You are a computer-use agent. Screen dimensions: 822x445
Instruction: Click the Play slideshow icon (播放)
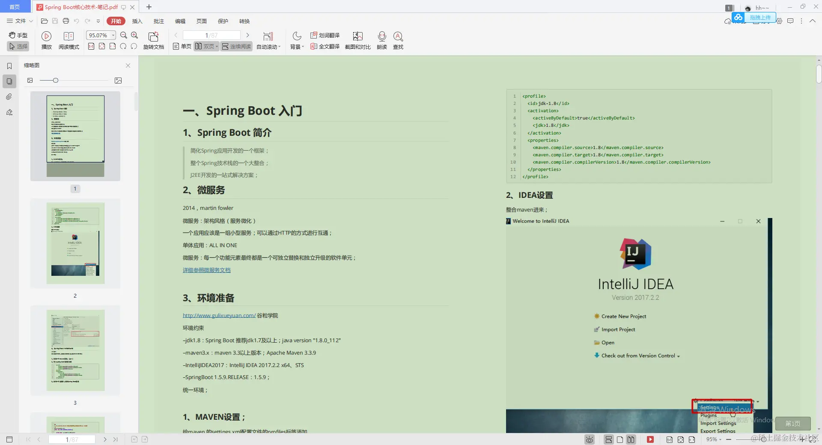point(47,40)
